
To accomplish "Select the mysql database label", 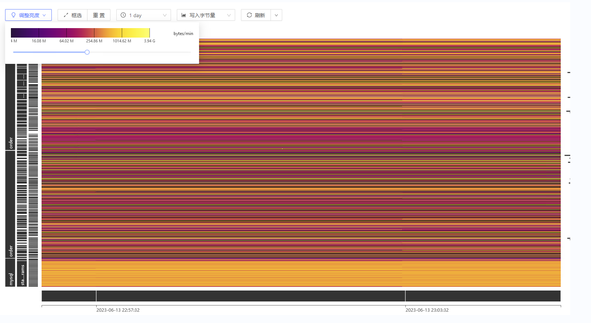I will coord(10,273).
